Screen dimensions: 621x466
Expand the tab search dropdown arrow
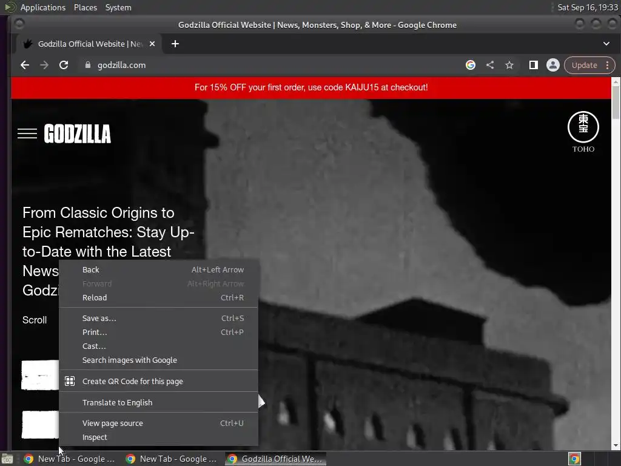pyautogui.click(x=606, y=44)
